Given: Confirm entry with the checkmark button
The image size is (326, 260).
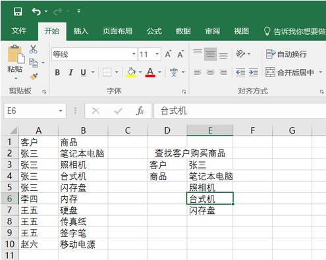Looking at the screenshot, I should (x=118, y=111).
